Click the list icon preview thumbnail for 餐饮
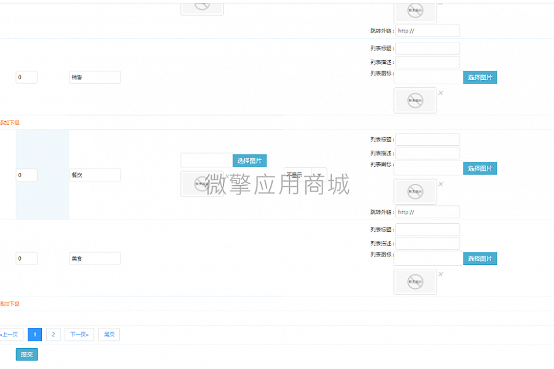Image resolution: width=554 pixels, height=369 pixels. click(x=415, y=191)
